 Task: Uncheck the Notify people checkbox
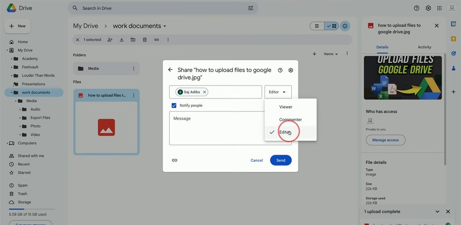pyautogui.click(x=174, y=106)
